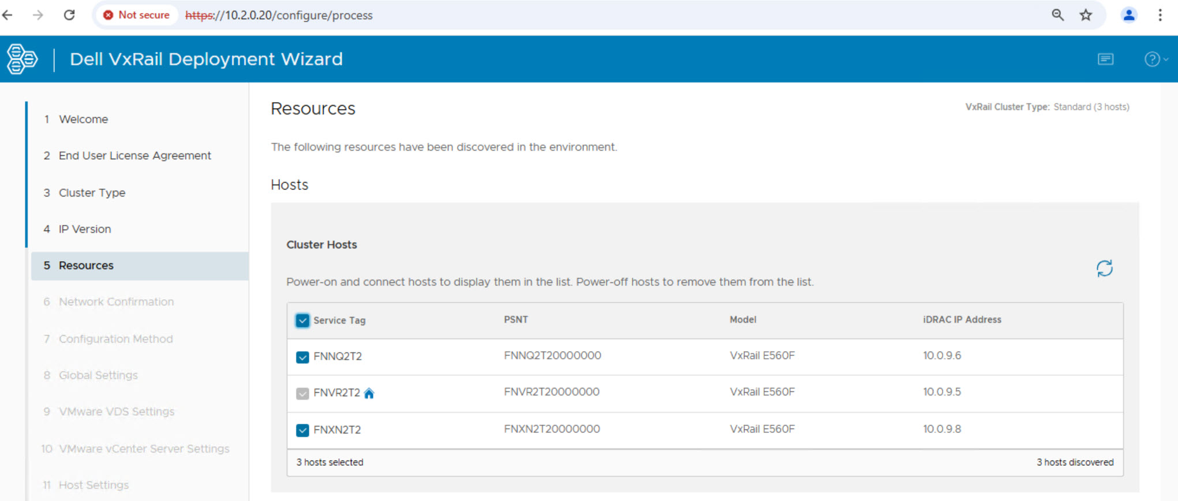Uncheck host FNNQ2T2
Screen dimensions: 1178x501
pyautogui.click(x=302, y=357)
